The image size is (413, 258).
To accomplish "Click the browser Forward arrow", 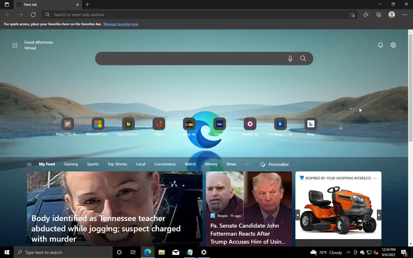I will 21,15.
